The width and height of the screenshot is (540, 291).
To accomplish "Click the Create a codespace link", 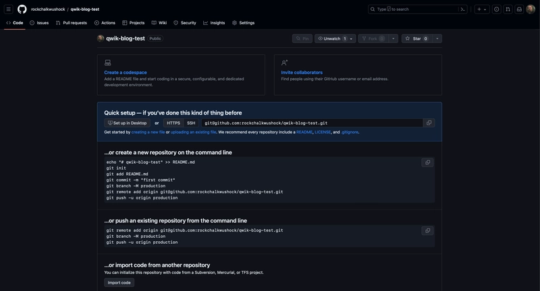I will point(126,73).
